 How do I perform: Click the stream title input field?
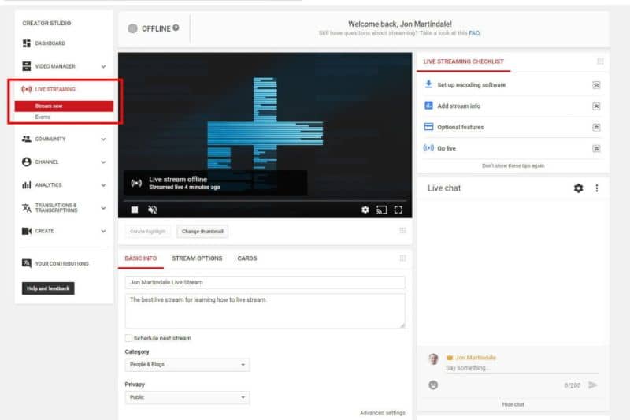coord(265,282)
